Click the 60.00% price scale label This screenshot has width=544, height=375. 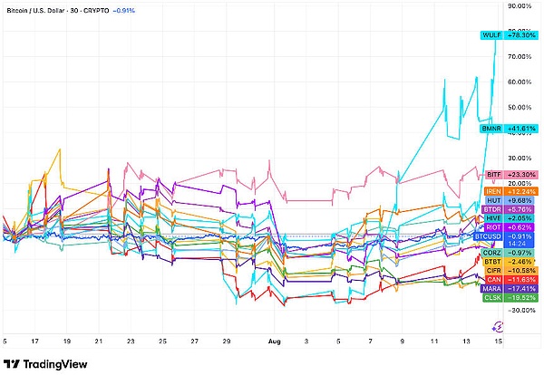[x=520, y=82]
